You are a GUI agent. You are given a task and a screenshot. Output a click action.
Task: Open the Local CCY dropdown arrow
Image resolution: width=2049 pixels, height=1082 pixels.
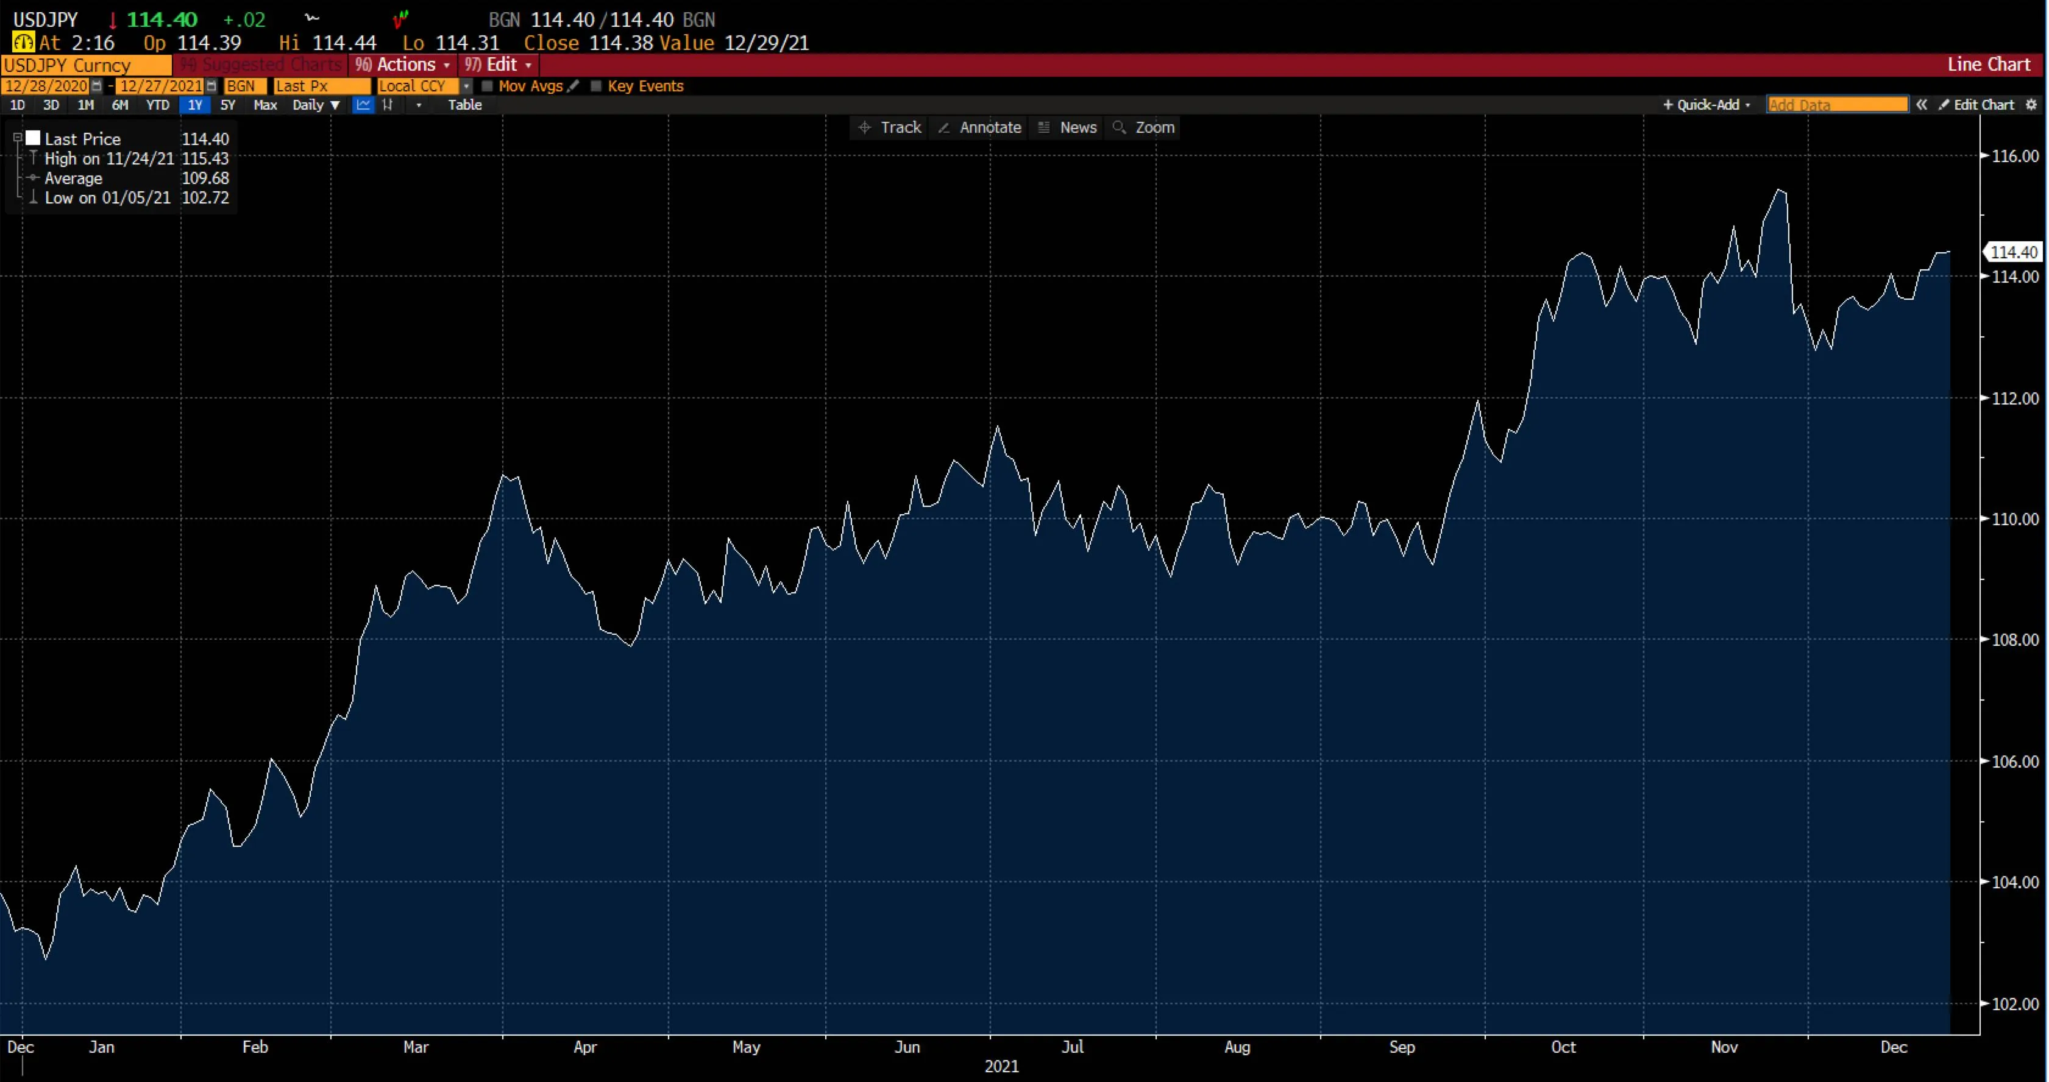pyautogui.click(x=467, y=86)
